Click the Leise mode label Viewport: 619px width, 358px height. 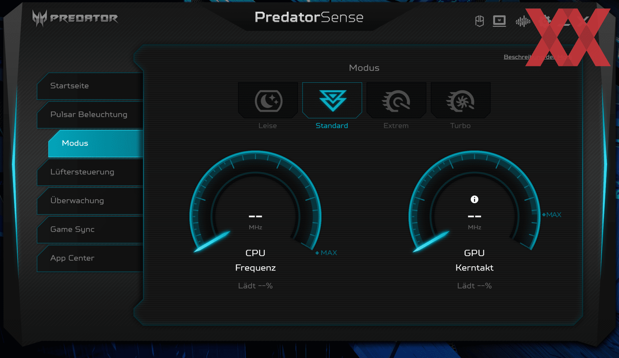(268, 126)
